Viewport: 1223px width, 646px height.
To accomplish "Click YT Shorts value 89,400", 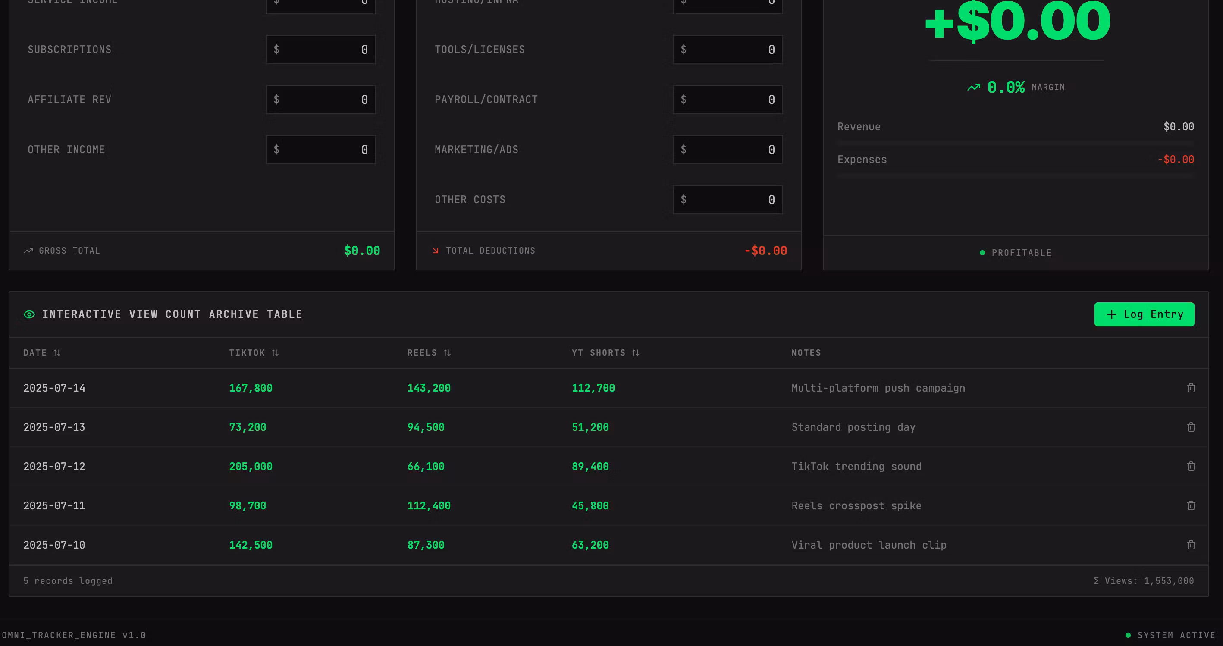I will (590, 467).
